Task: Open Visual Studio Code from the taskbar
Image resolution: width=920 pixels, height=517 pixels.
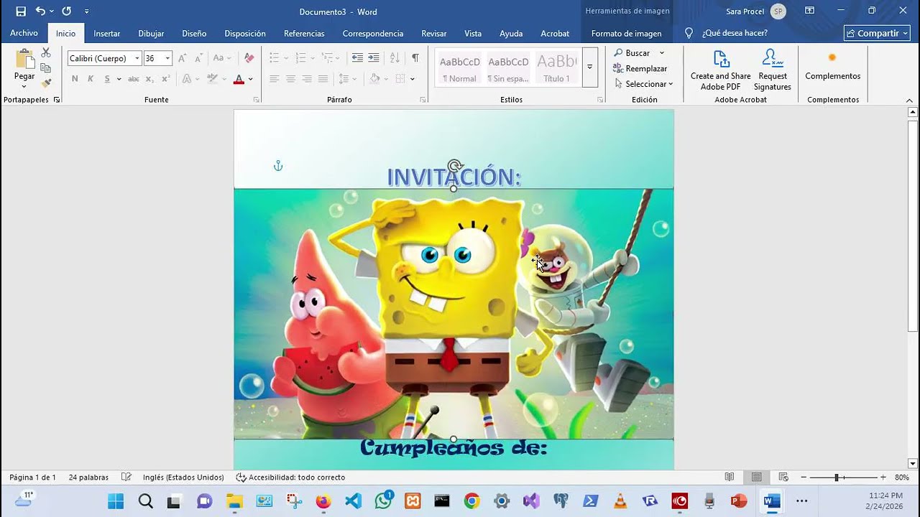Action: coord(354,501)
